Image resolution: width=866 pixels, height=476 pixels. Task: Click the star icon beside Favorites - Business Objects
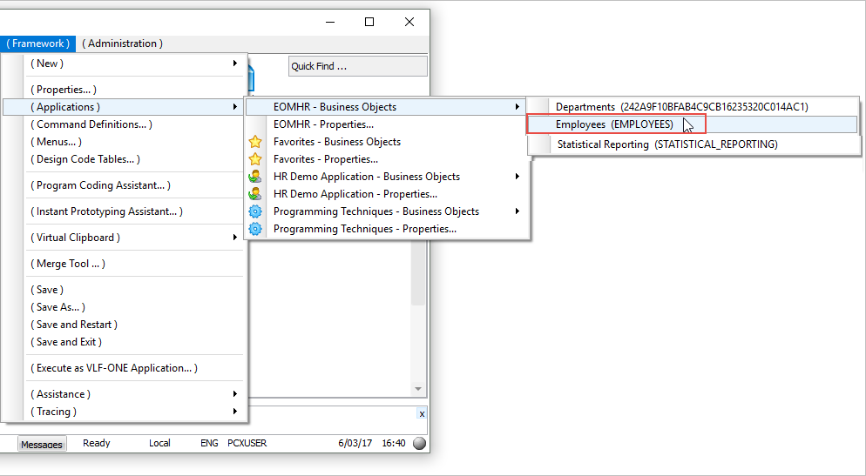point(255,142)
